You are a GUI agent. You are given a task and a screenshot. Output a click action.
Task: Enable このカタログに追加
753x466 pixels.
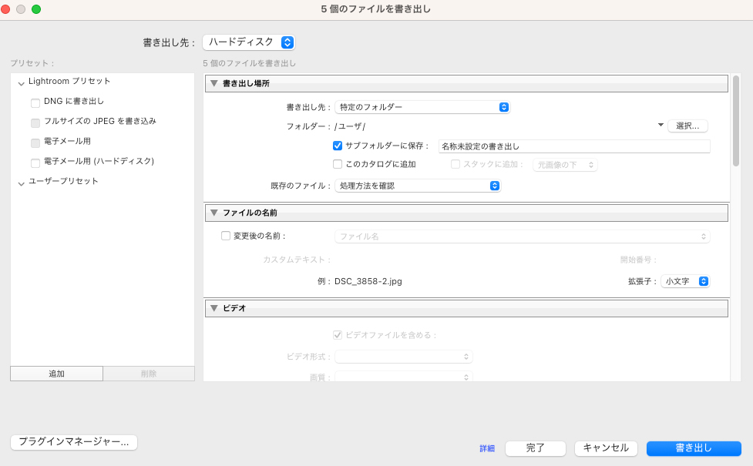pos(337,163)
